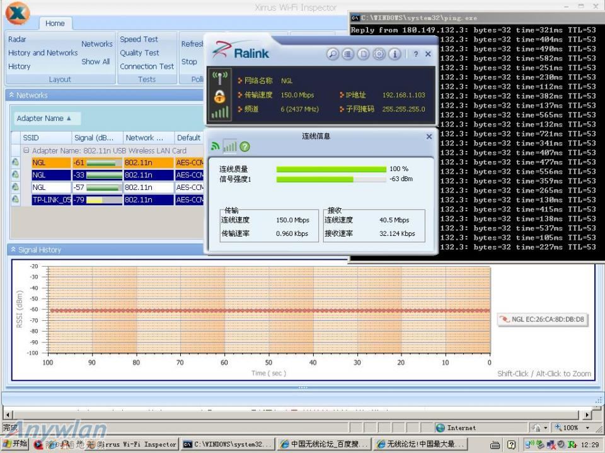Click the Ralink antenna status icon
This screenshot has width=605, height=453.
[220, 78]
